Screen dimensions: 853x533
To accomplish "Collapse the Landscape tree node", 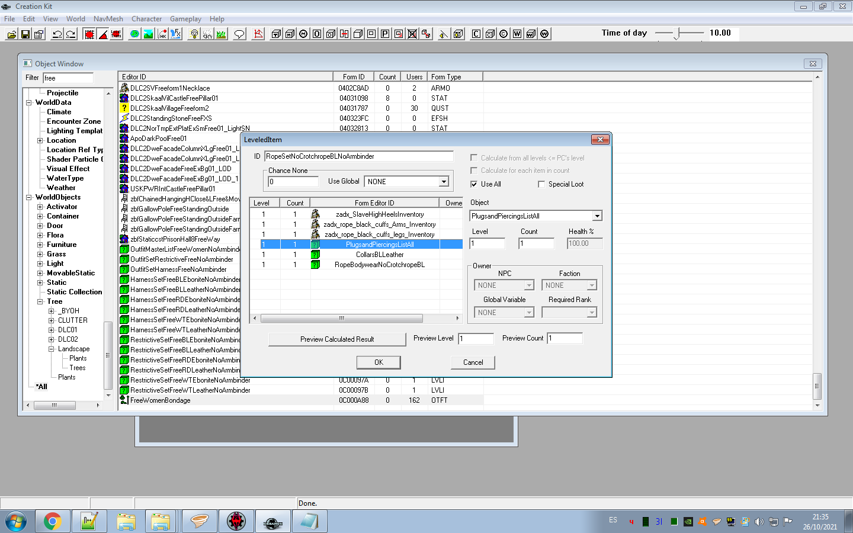I will [x=51, y=349].
